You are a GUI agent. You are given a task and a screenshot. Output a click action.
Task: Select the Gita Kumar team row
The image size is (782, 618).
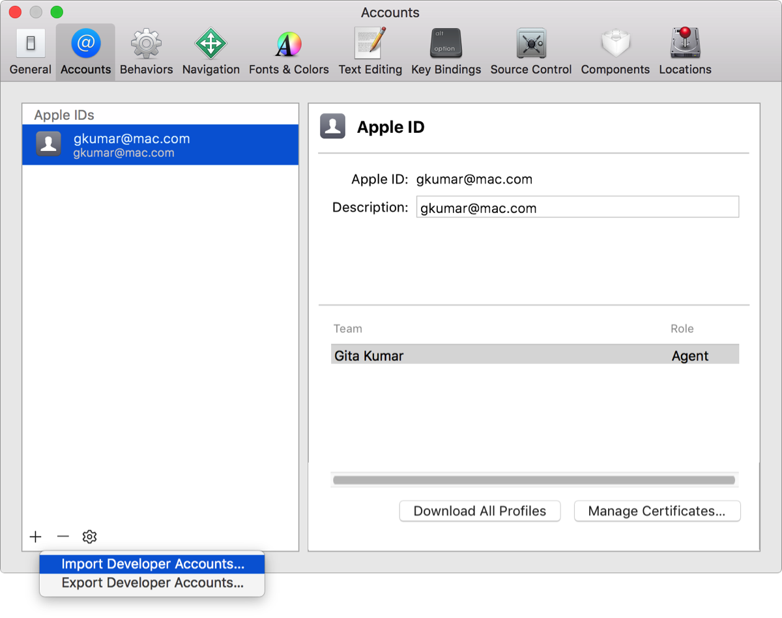click(534, 356)
